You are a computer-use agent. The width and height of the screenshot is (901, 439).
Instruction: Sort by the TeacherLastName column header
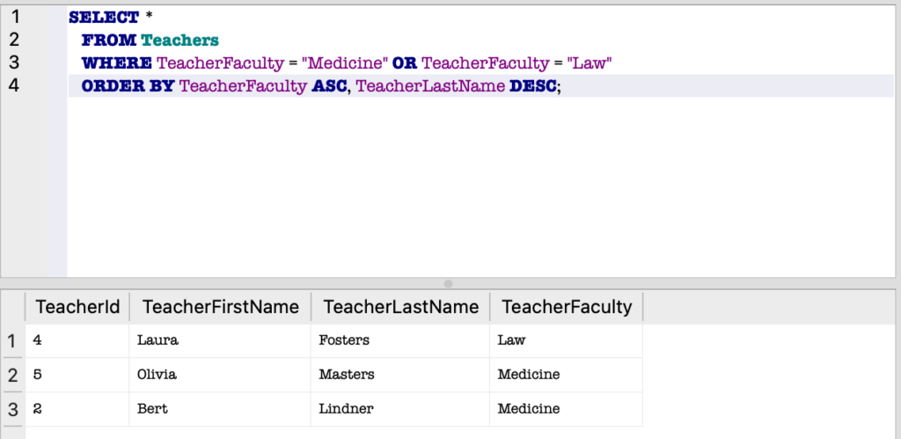point(400,307)
